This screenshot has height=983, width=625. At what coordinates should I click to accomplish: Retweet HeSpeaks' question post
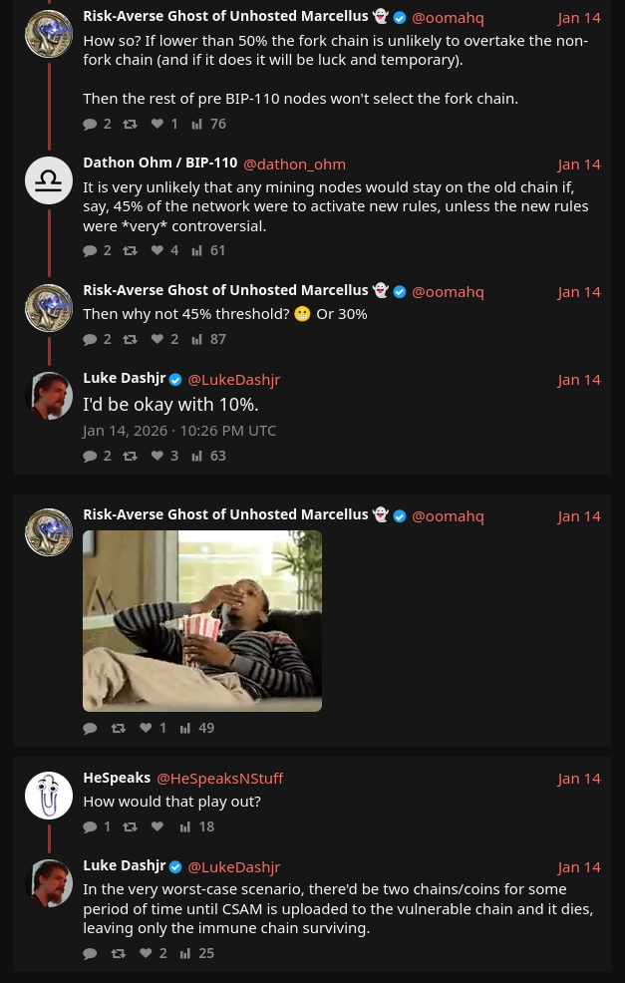click(130, 826)
